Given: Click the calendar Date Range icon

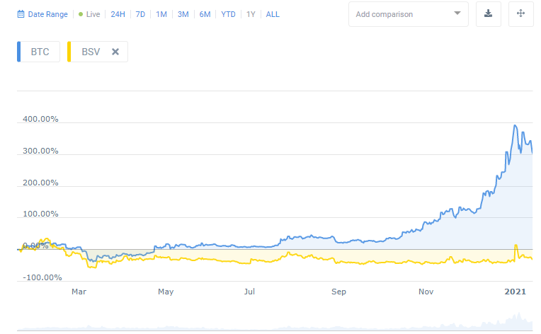Looking at the screenshot, I should click(21, 14).
